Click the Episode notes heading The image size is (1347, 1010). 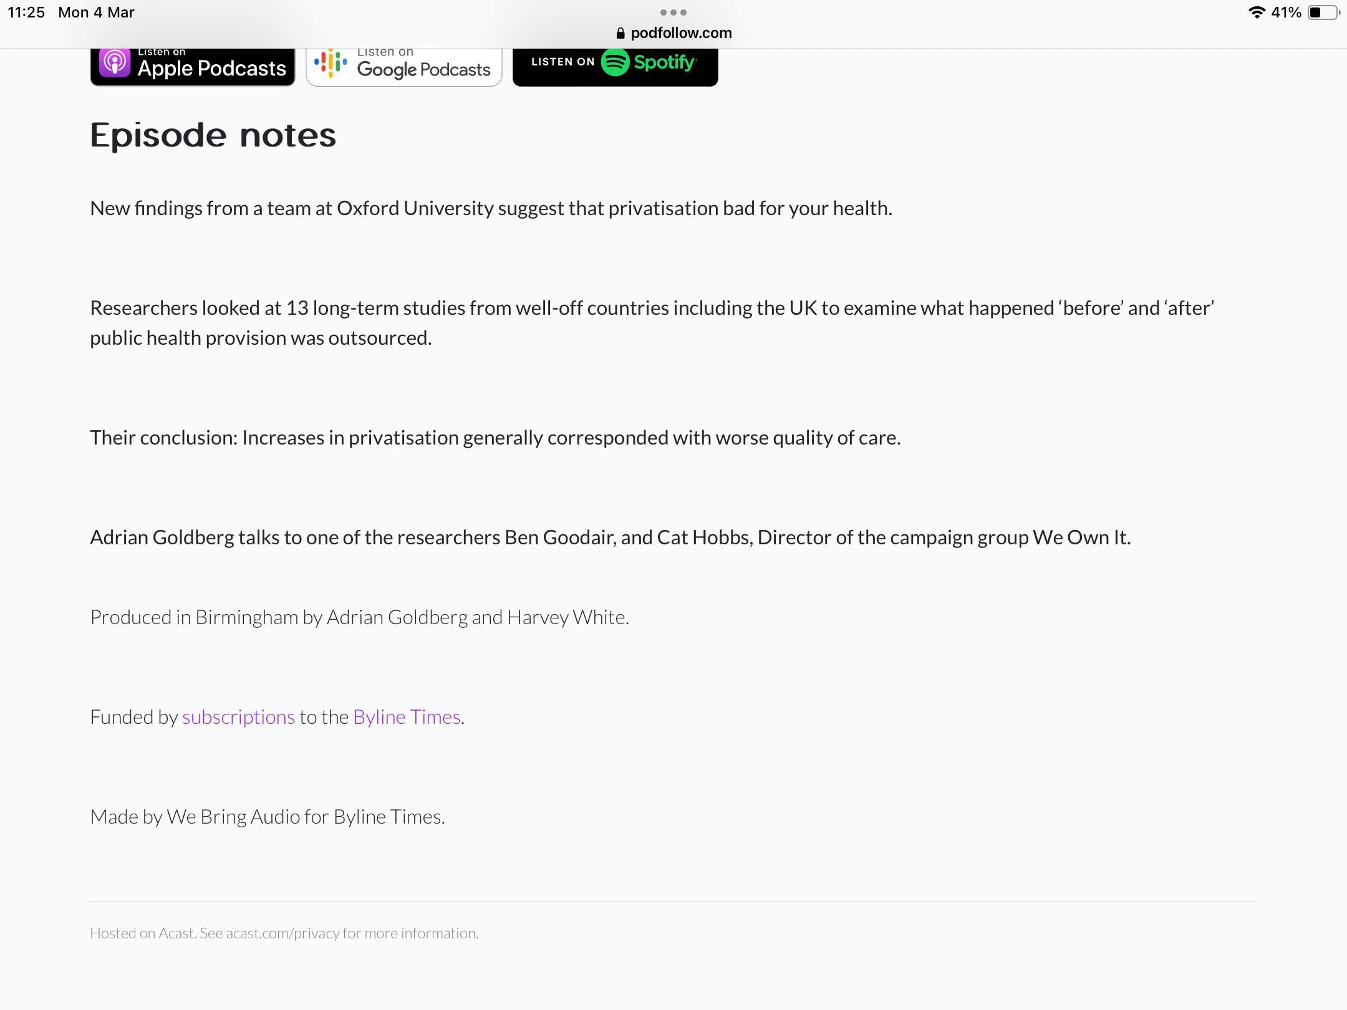[x=213, y=135]
